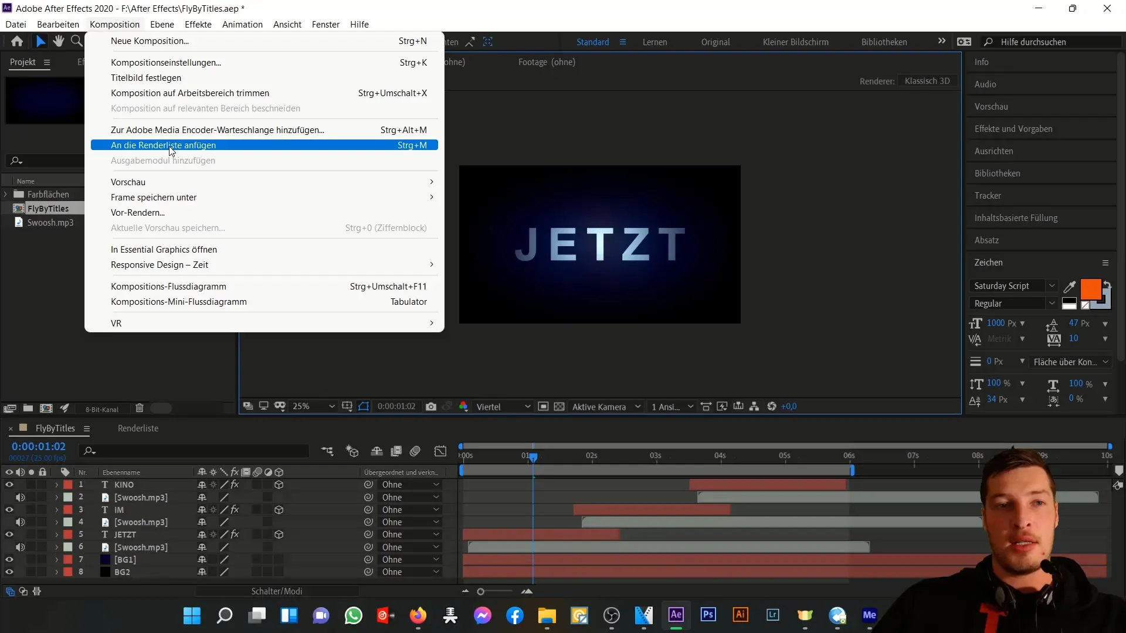
Task: Click the show channel RGB color icon
Action: click(463, 407)
